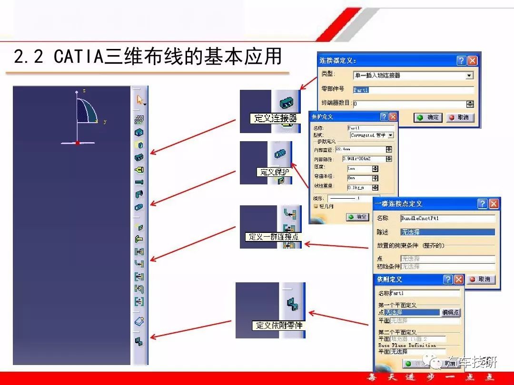Viewport: 514px width, 385px height.
Task: Open 型式 dropdown showing Corrugated 管子
Action: point(391,135)
